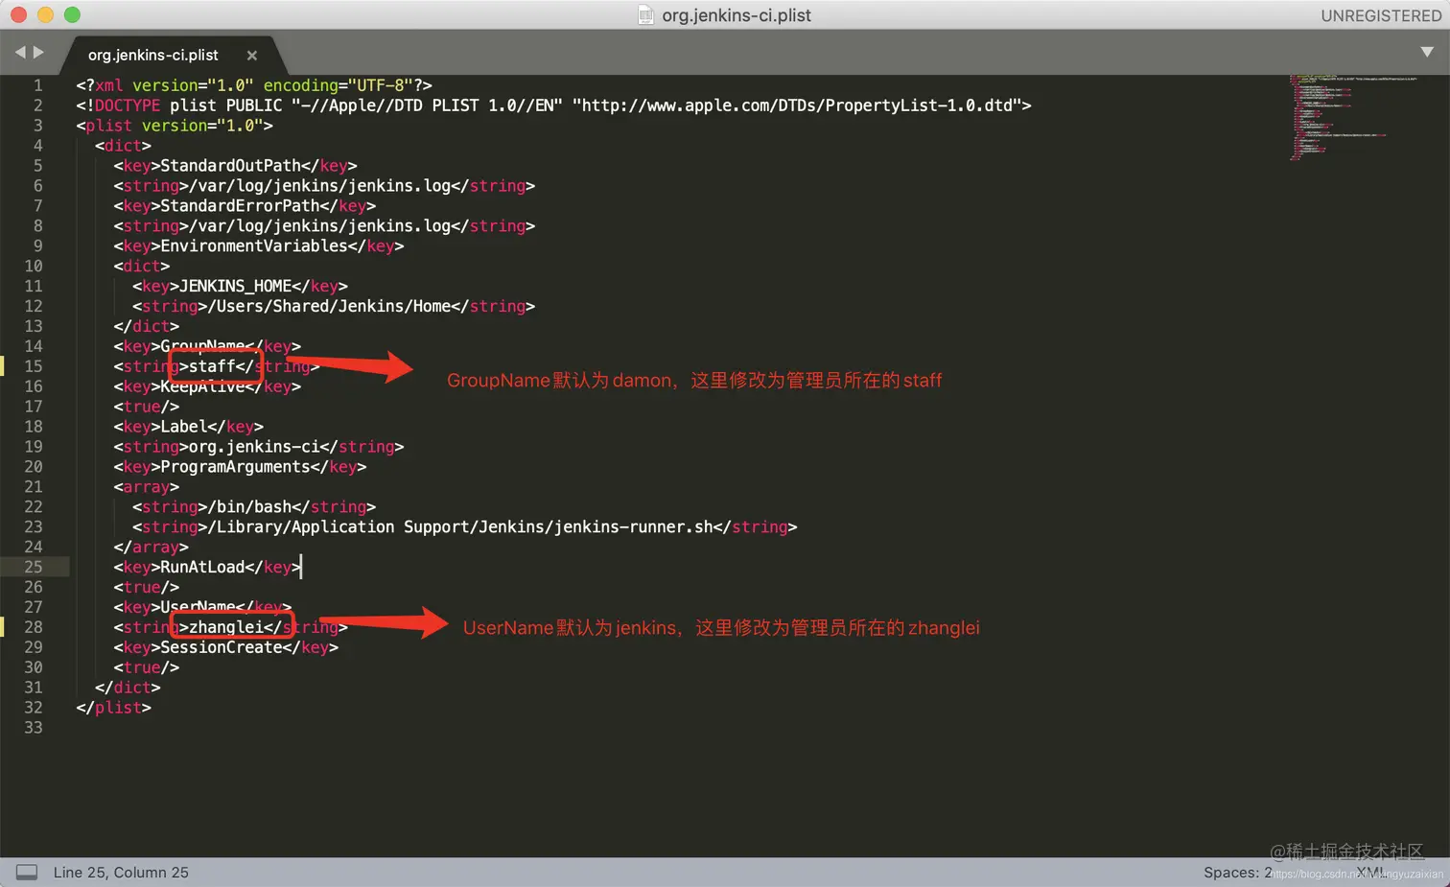This screenshot has height=887, width=1450.
Task: Open the tab list dropdown arrow
Action: 1427,52
